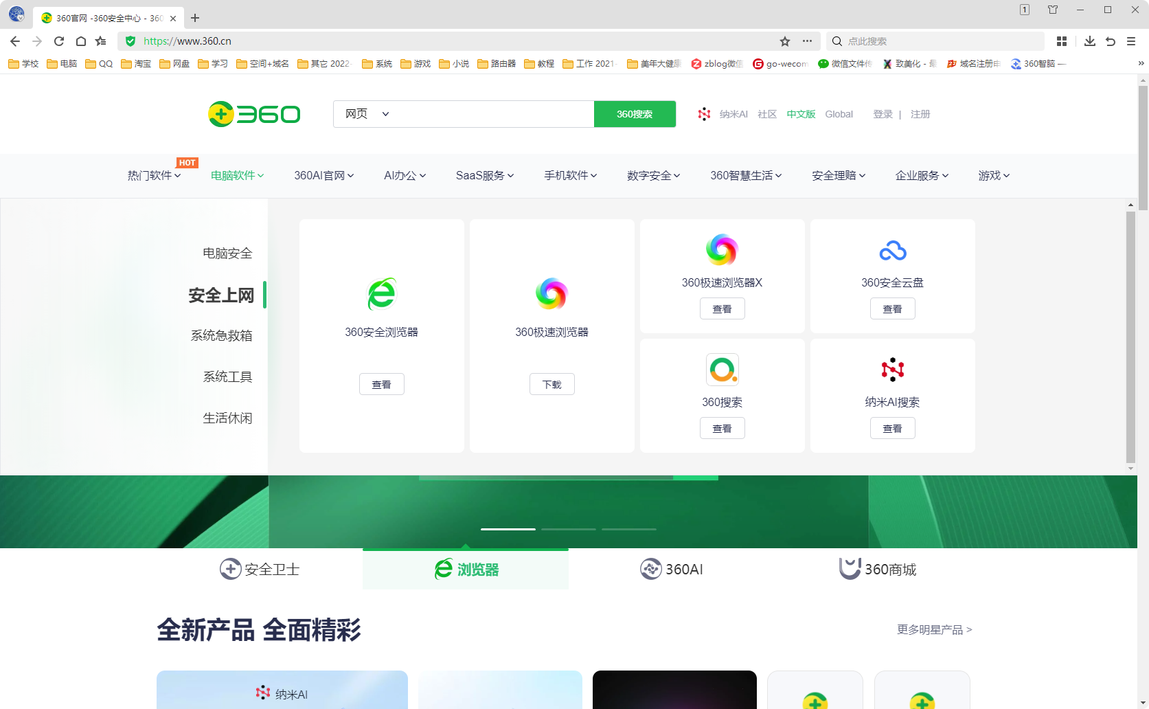
Task: Reload the page with the refresh icon
Action: point(59,41)
